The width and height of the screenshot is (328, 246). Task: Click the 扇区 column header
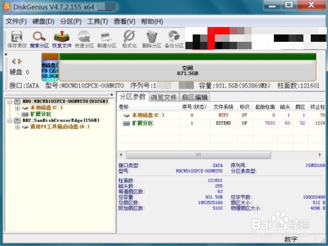click(x=300, y=107)
